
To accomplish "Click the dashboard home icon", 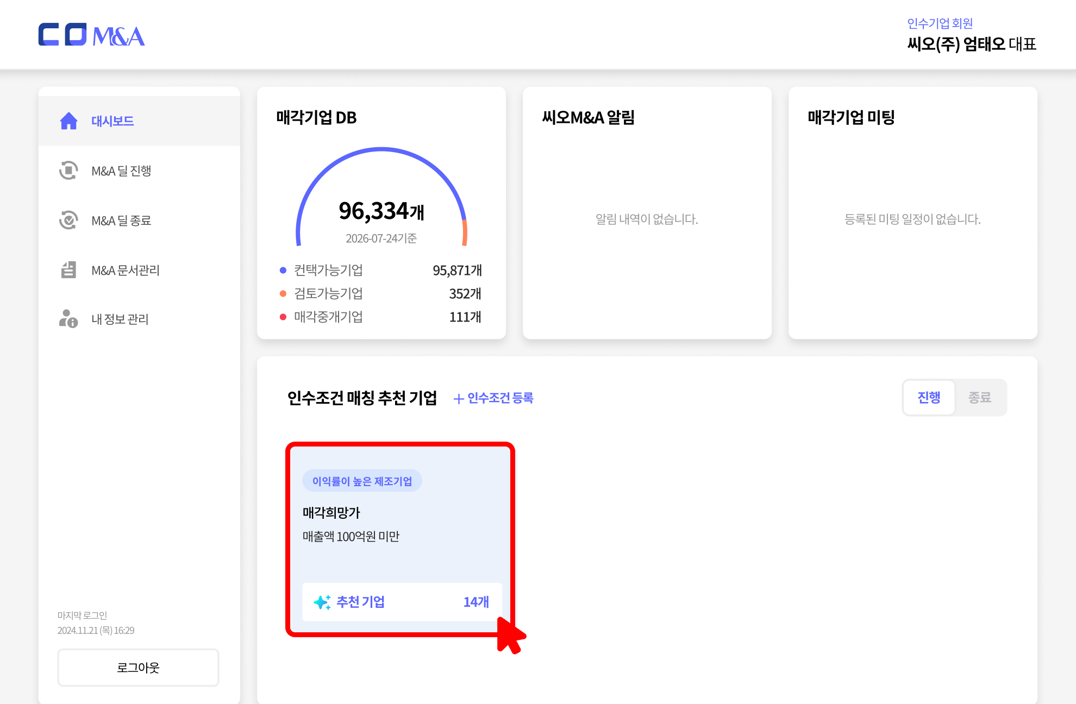I will 68,121.
